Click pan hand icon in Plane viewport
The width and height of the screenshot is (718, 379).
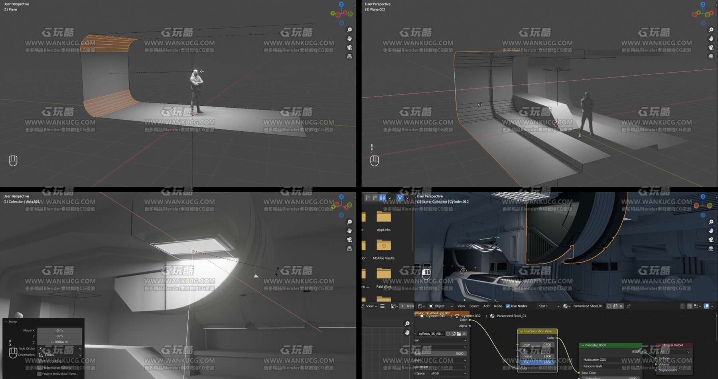pyautogui.click(x=349, y=39)
